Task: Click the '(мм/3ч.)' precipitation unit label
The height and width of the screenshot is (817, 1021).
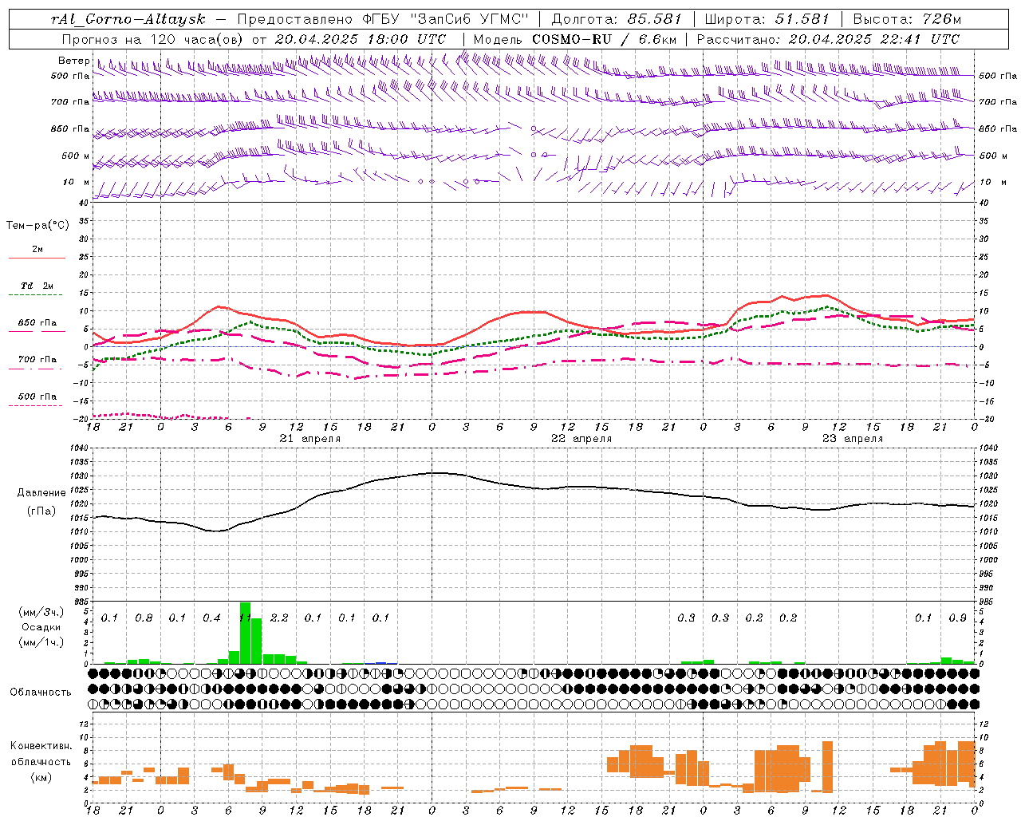Action: click(x=40, y=612)
